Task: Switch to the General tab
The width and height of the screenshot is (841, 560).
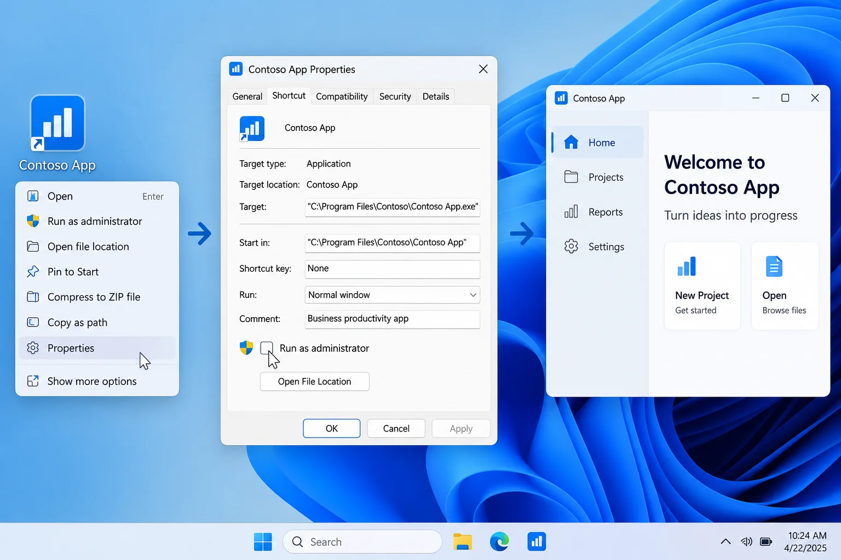Action: tap(247, 96)
